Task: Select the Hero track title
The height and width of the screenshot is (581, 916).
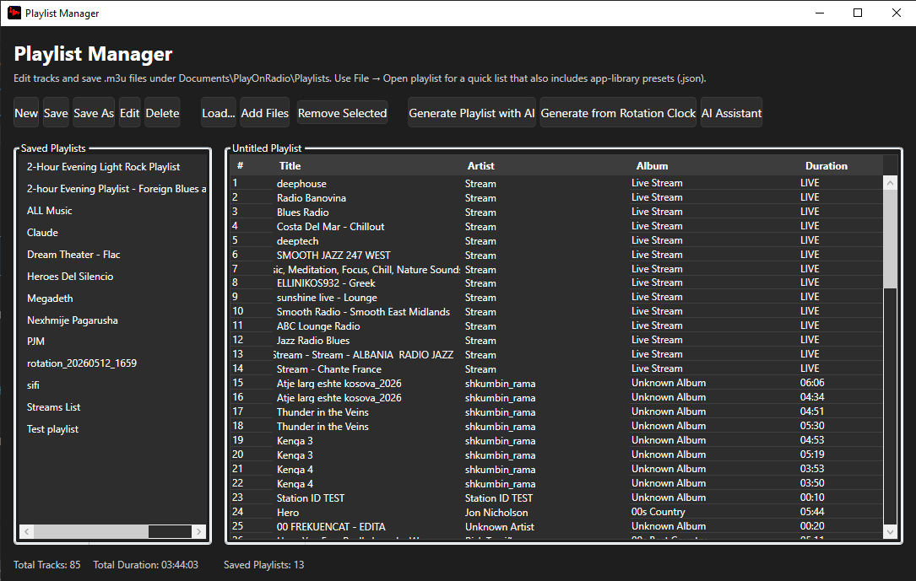Action: (287, 512)
